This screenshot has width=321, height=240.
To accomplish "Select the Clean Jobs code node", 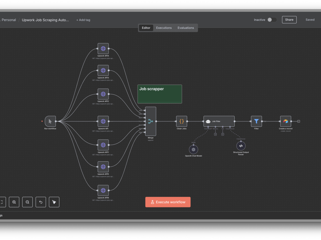I will 182,121.
